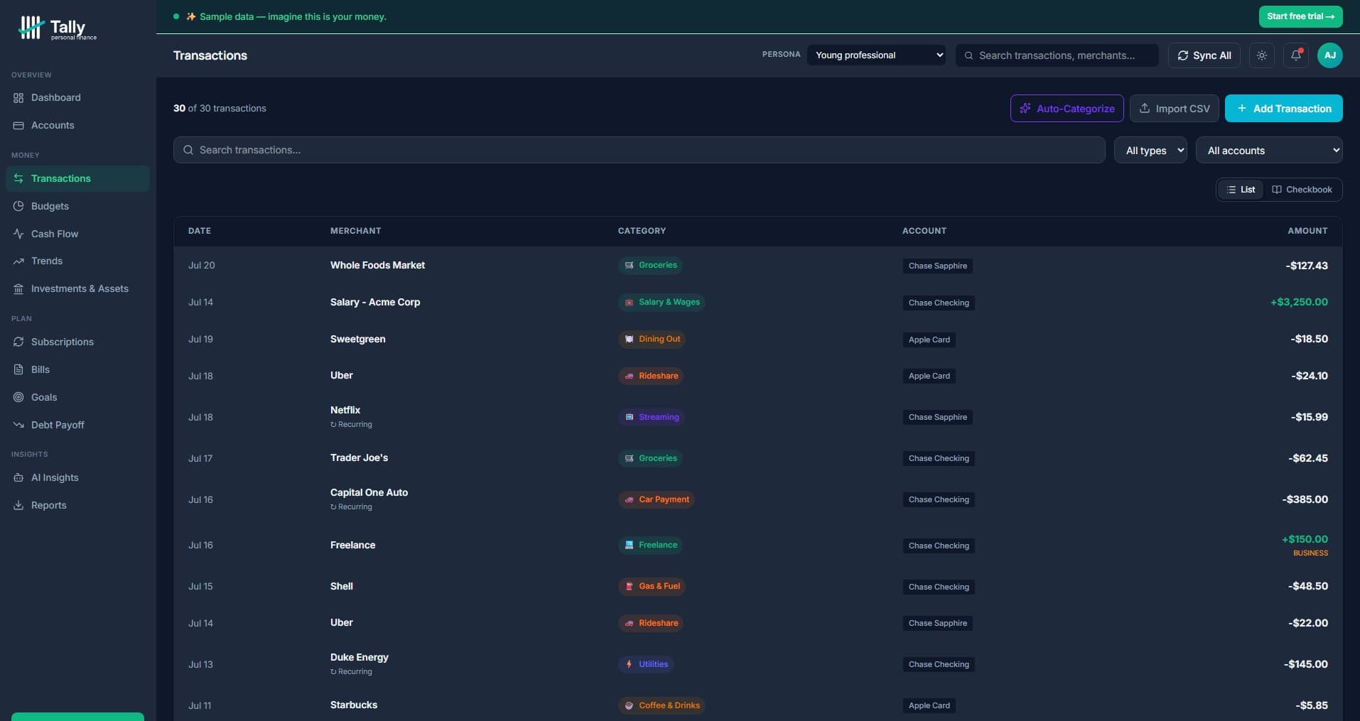This screenshot has width=1360, height=721.
Task: Click Chase Sapphire on Whole Foods row
Action: coord(937,266)
